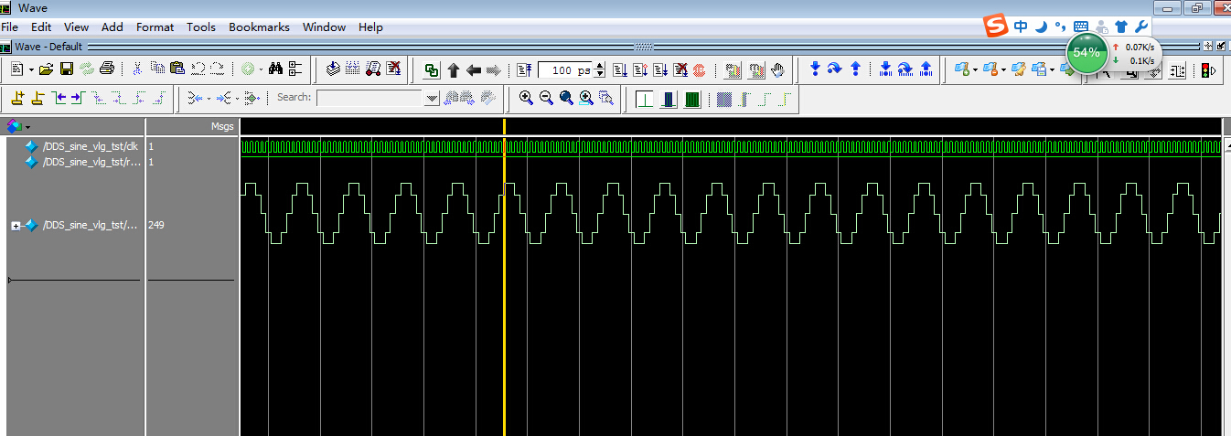
Task: Click the Save floppy disk icon
Action: tap(67, 69)
